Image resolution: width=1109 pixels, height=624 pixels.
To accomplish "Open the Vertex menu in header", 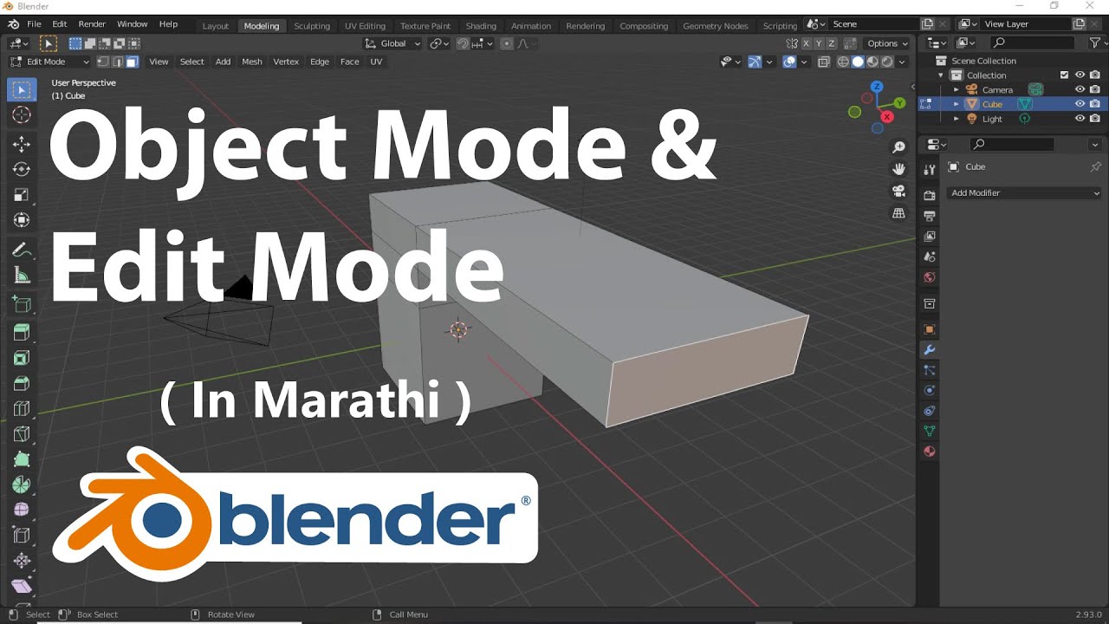I will 286,62.
